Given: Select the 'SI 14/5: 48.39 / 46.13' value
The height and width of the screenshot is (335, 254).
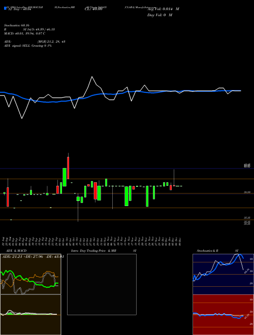Looking at the screenshot, I should (x=39, y=29).
